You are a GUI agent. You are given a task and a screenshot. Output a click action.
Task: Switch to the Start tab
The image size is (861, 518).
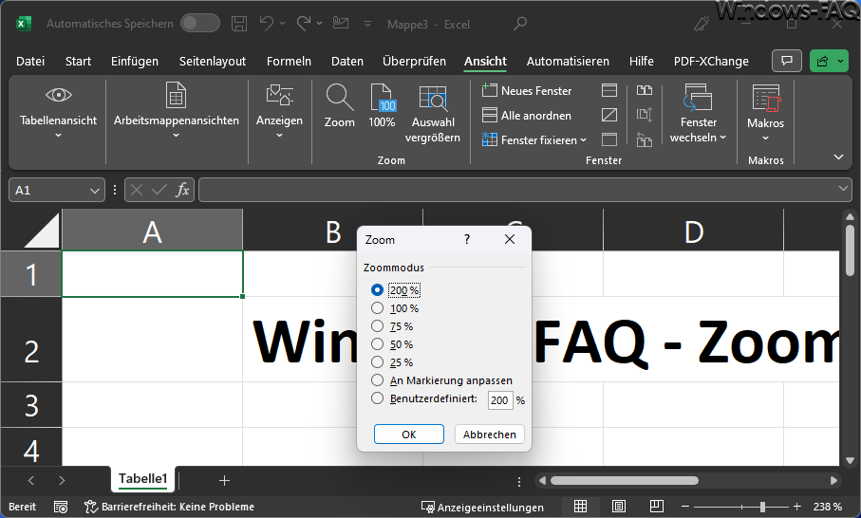click(78, 61)
